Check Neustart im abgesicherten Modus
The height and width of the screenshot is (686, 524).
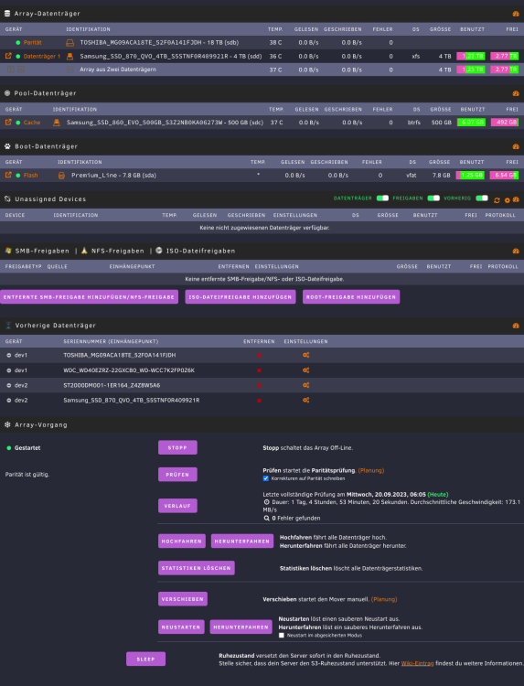point(282,636)
